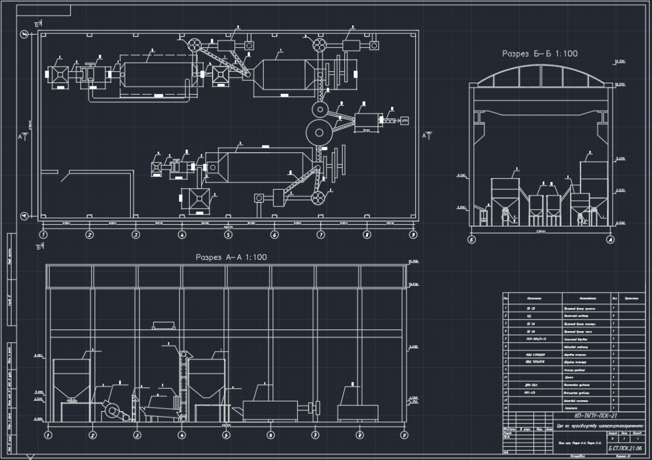Viewport: 652px width, 460px height.
Task: Select axis bubble А under section Б-Б
Action: [611, 240]
